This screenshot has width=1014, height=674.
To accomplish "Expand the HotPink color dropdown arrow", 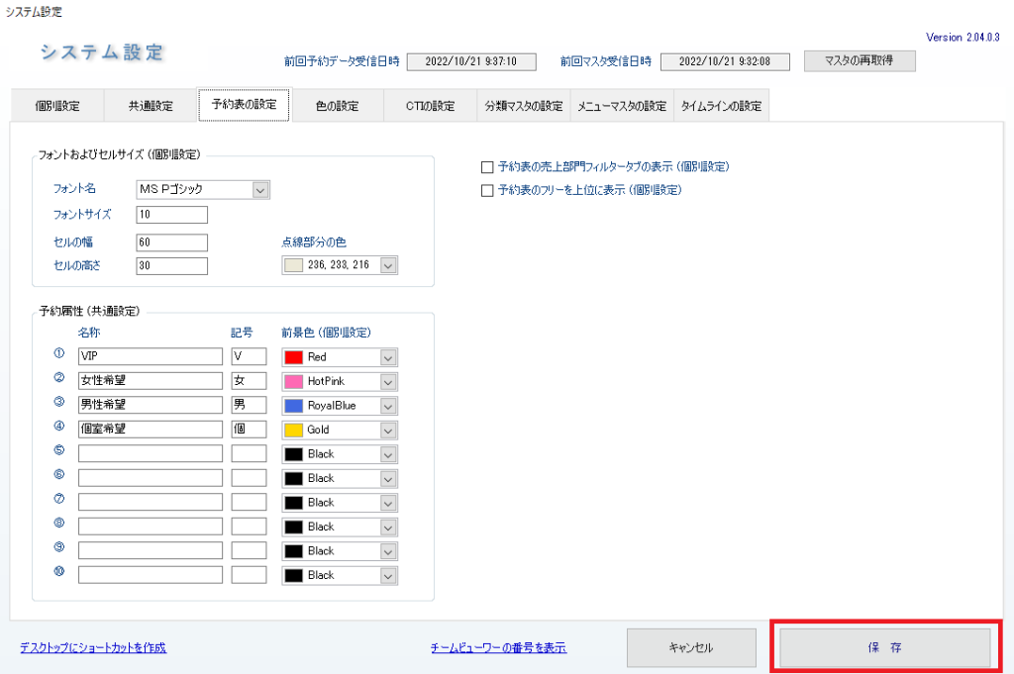I will coord(388,381).
